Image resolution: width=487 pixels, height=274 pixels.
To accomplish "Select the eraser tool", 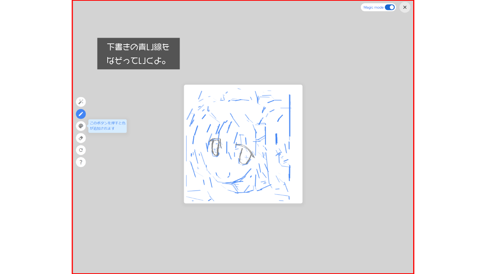I will coord(81,138).
